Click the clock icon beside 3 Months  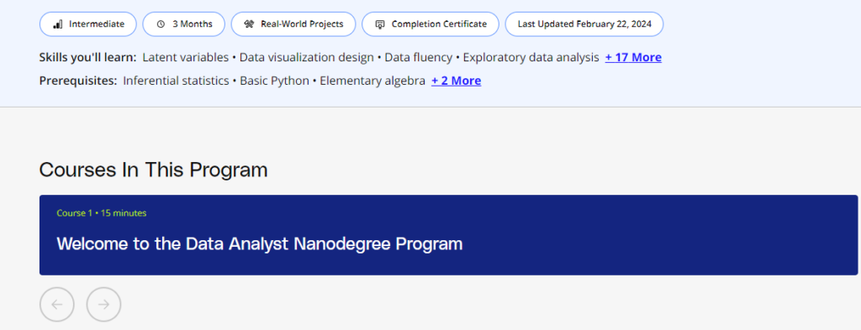tap(161, 24)
